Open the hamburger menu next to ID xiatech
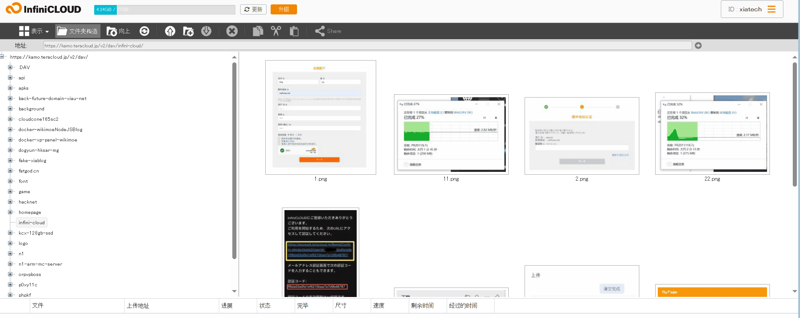800x318 pixels. coord(771,9)
